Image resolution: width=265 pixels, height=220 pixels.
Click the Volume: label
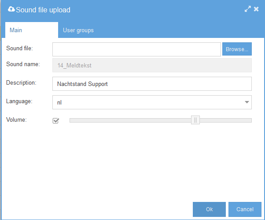pos(16,119)
